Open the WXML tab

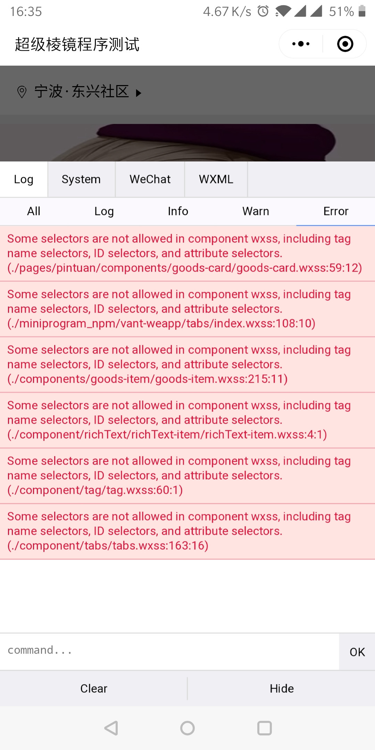tap(216, 179)
